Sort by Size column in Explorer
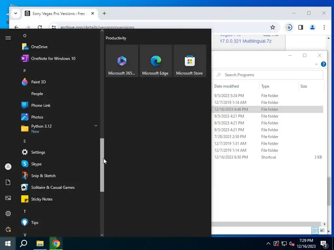334x250 pixels. click(304, 86)
